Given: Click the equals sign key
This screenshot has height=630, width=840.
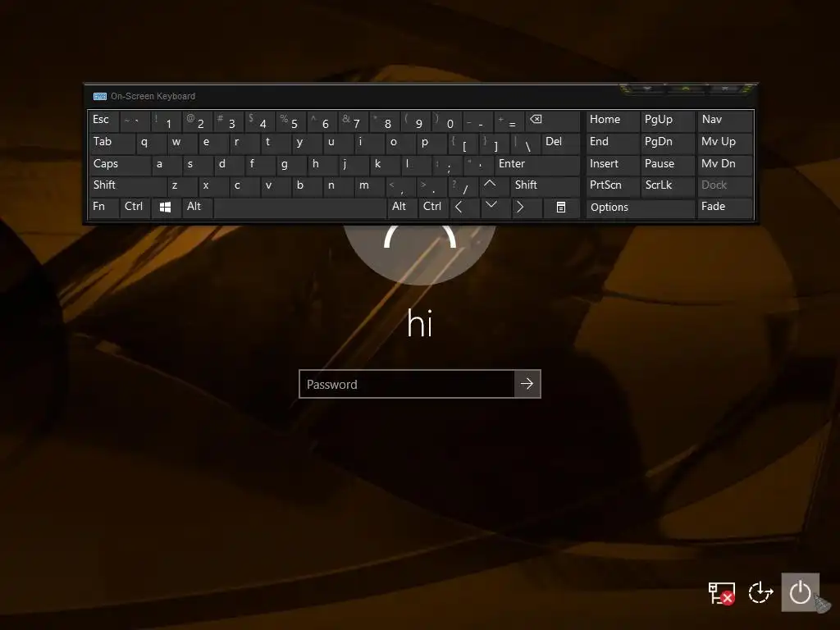Looking at the screenshot, I should 509,121.
